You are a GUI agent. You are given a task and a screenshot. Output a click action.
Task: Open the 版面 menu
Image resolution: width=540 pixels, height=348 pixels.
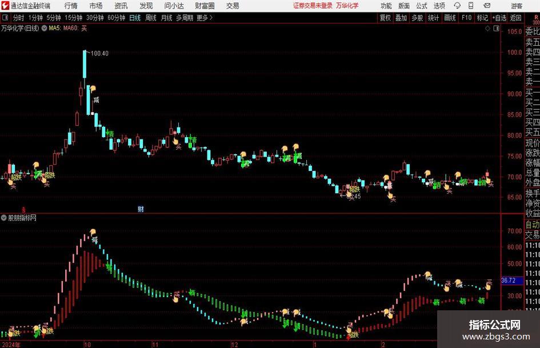403,6
